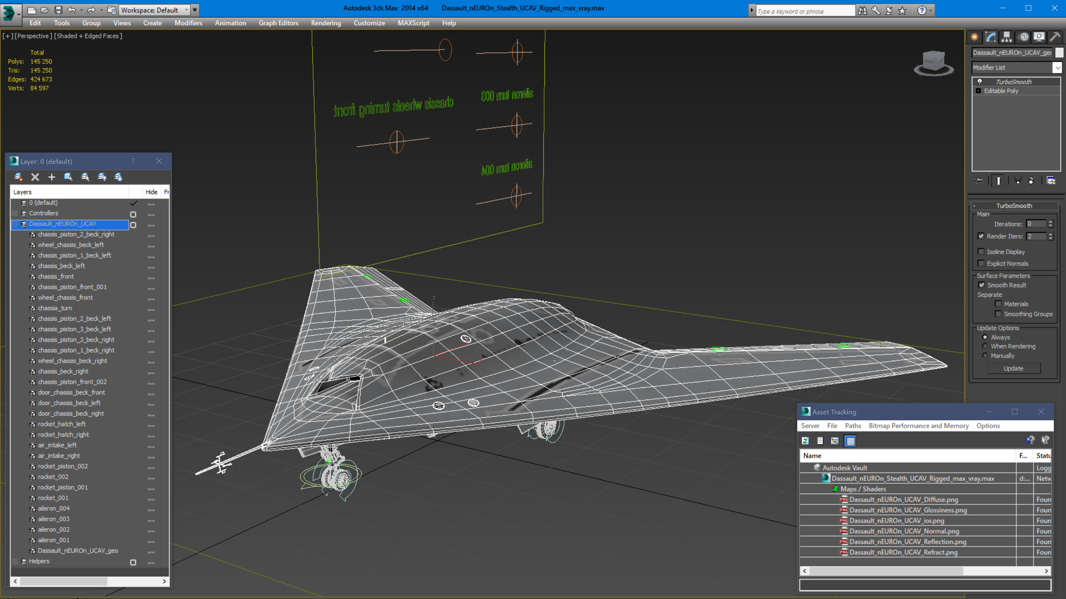Image resolution: width=1066 pixels, height=599 pixels.
Task: Toggle Smooth Result checkbox
Action: click(x=982, y=285)
